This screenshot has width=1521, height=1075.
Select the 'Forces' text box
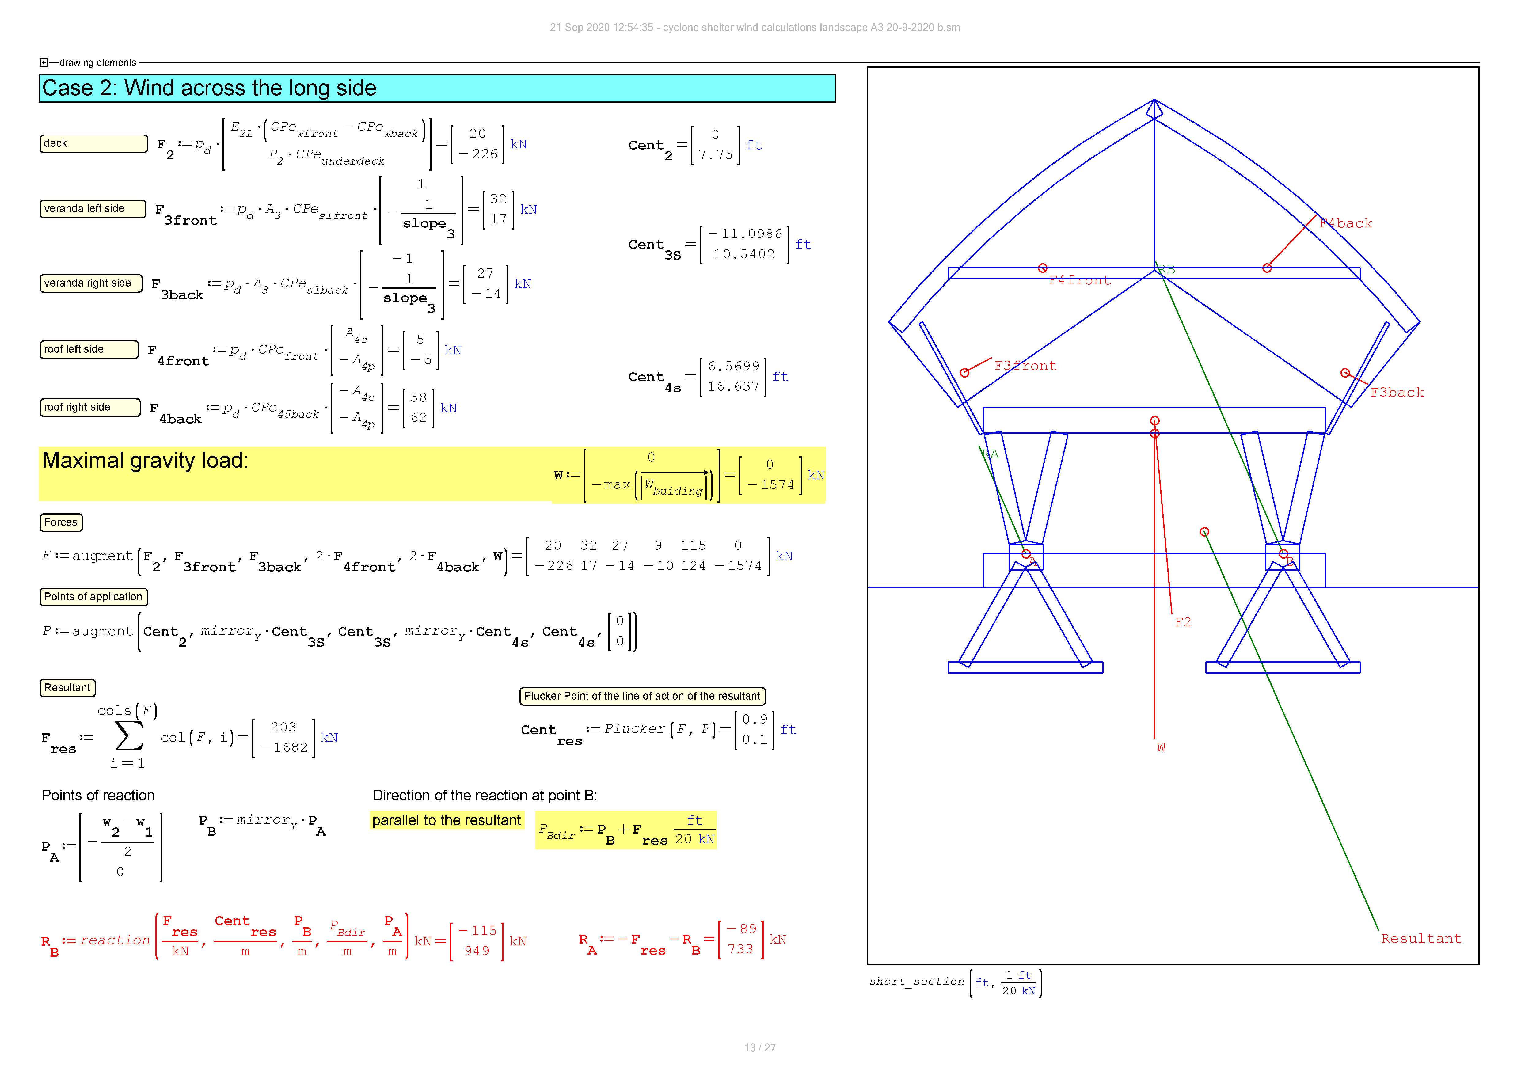[x=61, y=522]
